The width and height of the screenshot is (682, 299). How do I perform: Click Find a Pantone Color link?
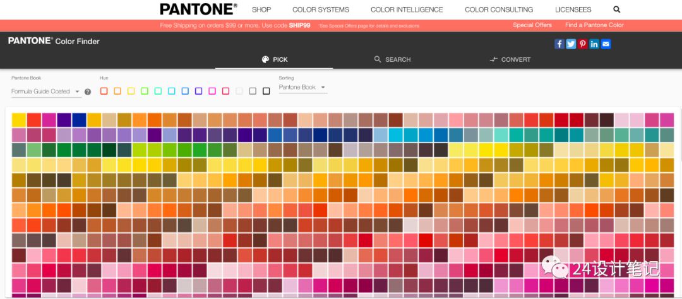(x=594, y=25)
